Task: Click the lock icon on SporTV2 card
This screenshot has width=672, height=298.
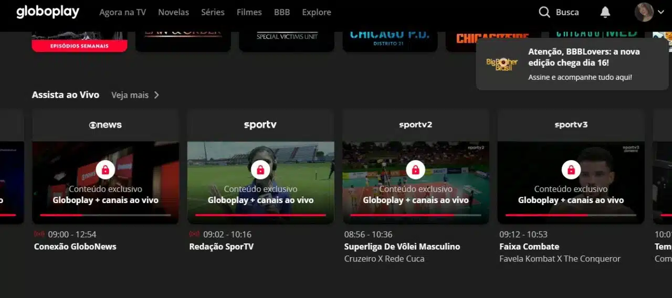Action: (416, 170)
